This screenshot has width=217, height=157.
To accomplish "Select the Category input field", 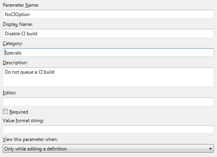I will coord(108,52).
